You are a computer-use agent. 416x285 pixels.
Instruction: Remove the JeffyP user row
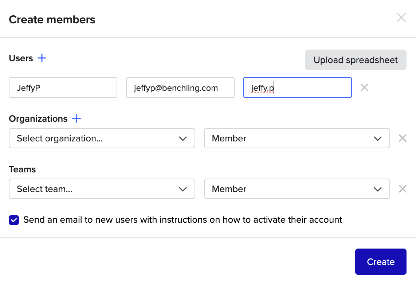pyautogui.click(x=364, y=87)
